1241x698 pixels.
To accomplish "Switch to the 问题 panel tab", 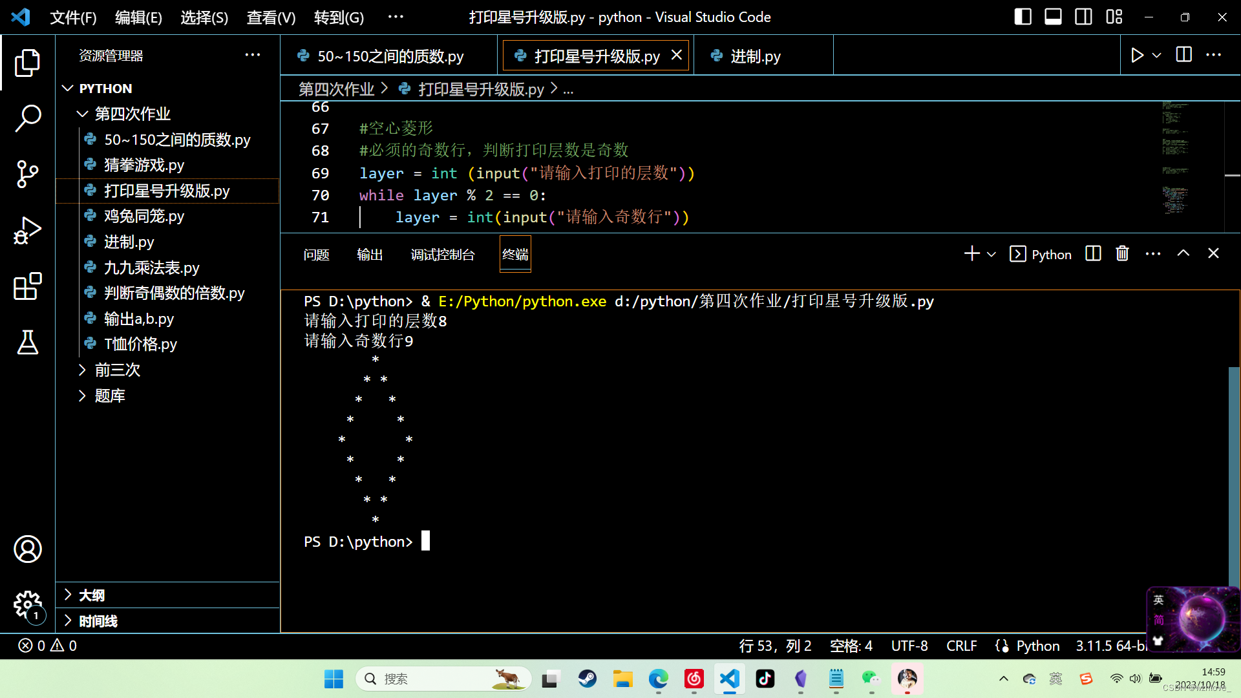I will [317, 255].
